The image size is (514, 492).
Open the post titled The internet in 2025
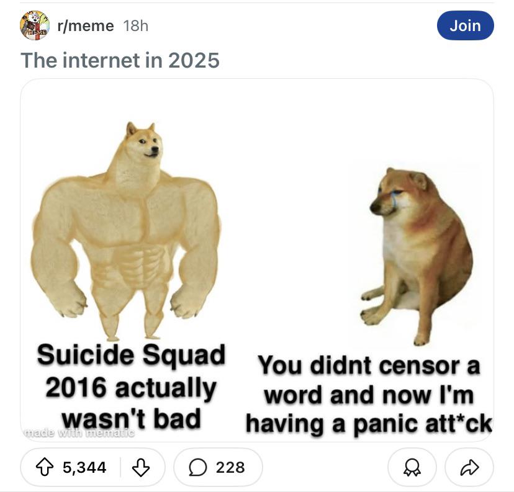click(x=120, y=60)
